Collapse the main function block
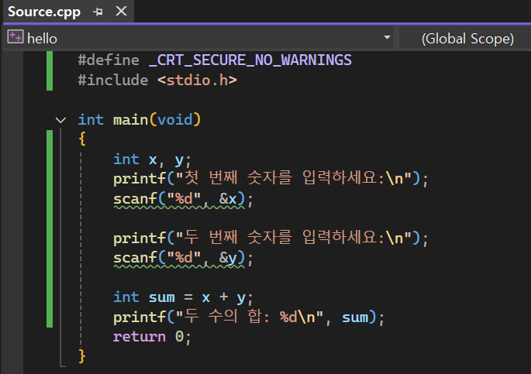 tap(60, 120)
